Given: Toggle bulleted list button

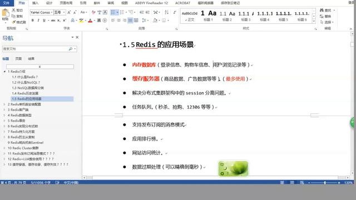Looking at the screenshot, I should pos(113,12).
